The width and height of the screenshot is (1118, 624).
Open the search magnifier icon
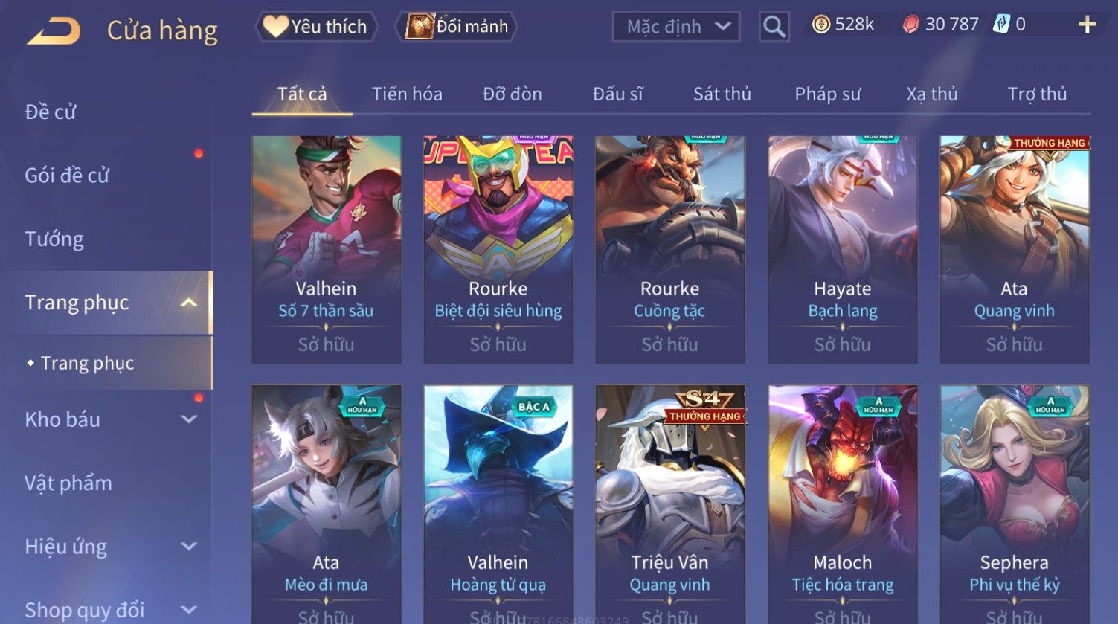pos(774,27)
